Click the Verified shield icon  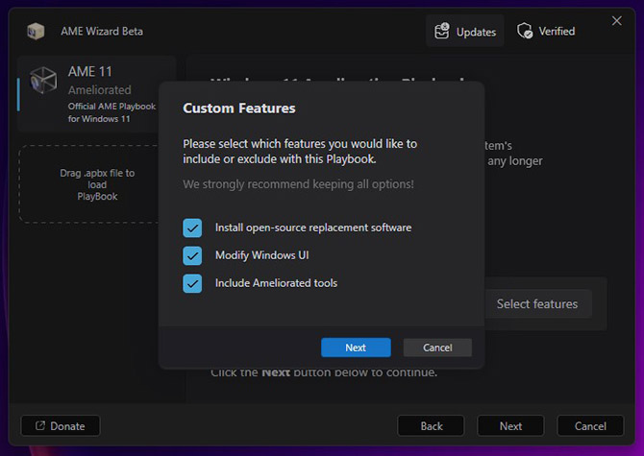click(525, 31)
